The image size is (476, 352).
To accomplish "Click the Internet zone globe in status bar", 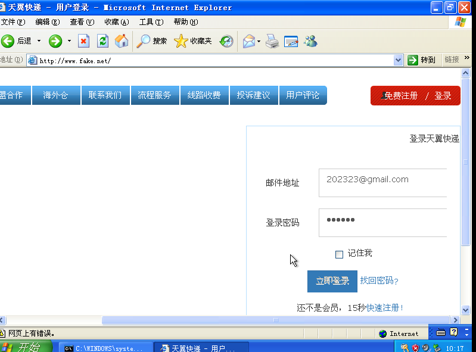I will [383, 334].
